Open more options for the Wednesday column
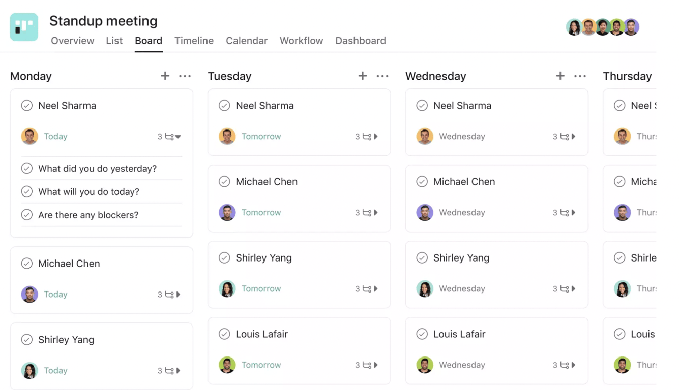 pyautogui.click(x=580, y=76)
